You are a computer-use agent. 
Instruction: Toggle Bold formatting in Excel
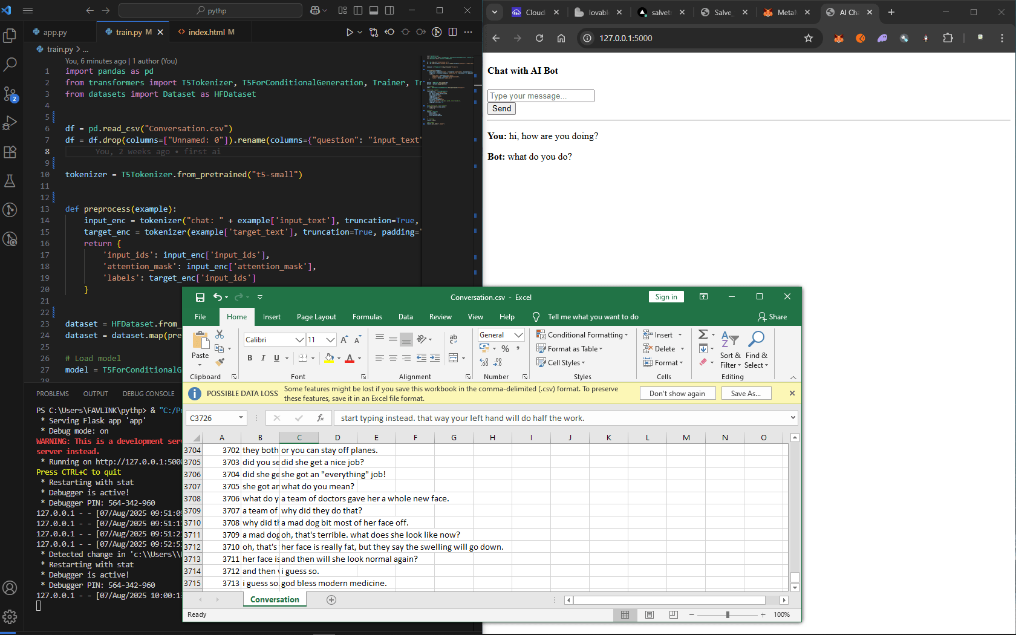(250, 358)
